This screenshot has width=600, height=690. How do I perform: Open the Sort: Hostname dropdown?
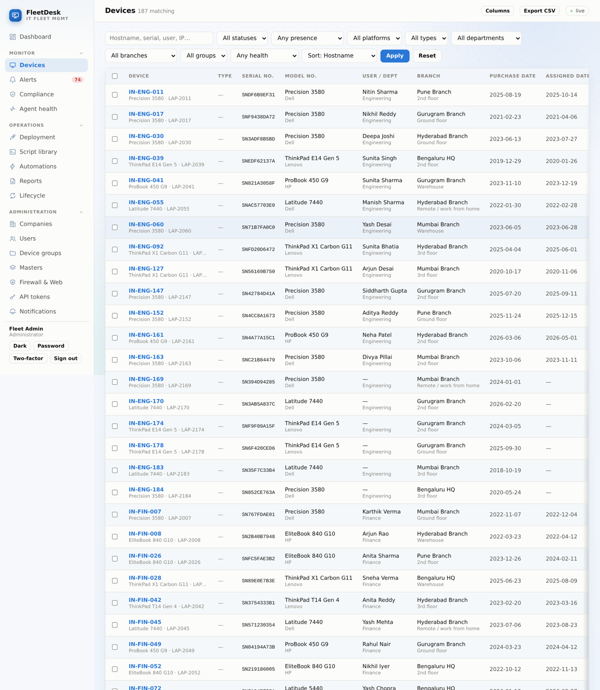click(339, 56)
